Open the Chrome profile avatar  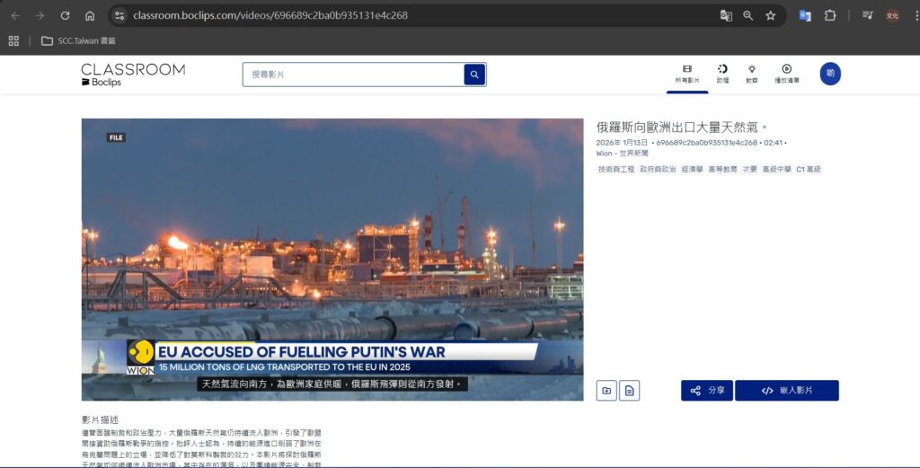click(x=892, y=15)
